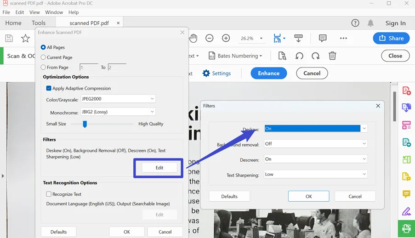Uncheck Apply Adaptive Compression
Image resolution: width=415 pixels, height=238 pixels.
49,88
